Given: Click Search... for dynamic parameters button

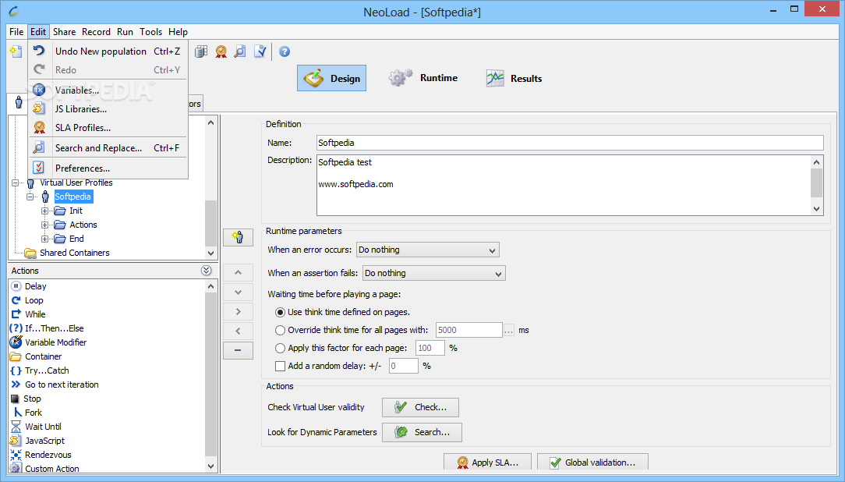Looking at the screenshot, I should click(x=422, y=432).
